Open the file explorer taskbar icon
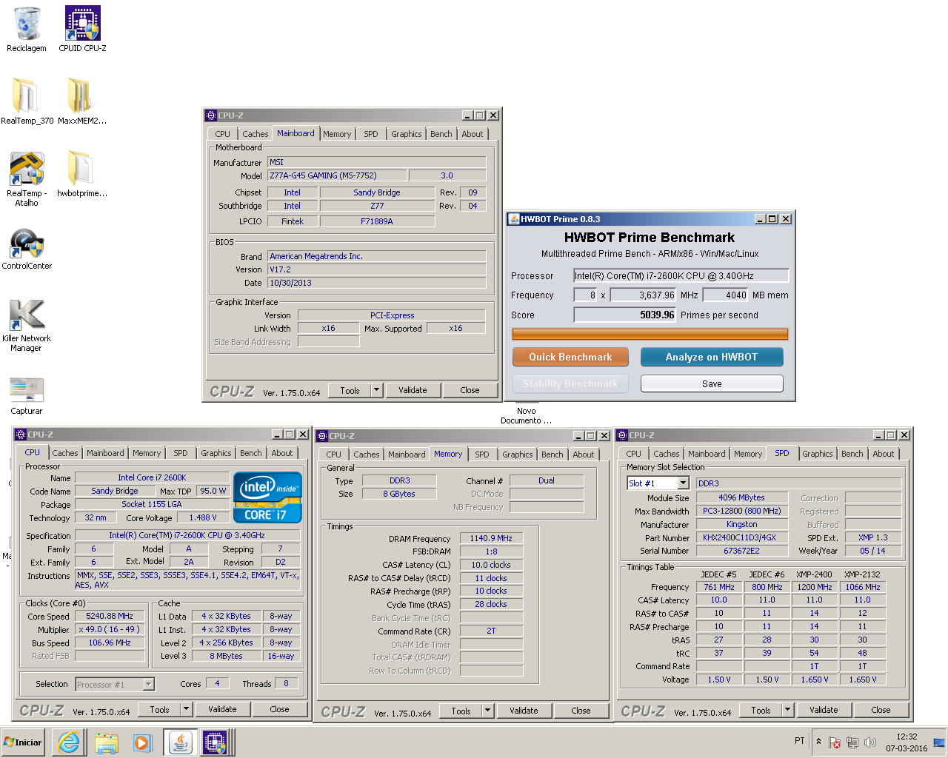Image resolution: width=948 pixels, height=758 pixels. point(107,742)
